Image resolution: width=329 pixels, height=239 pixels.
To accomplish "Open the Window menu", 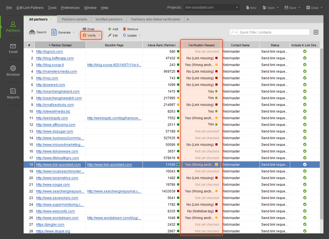I will point(90,8).
